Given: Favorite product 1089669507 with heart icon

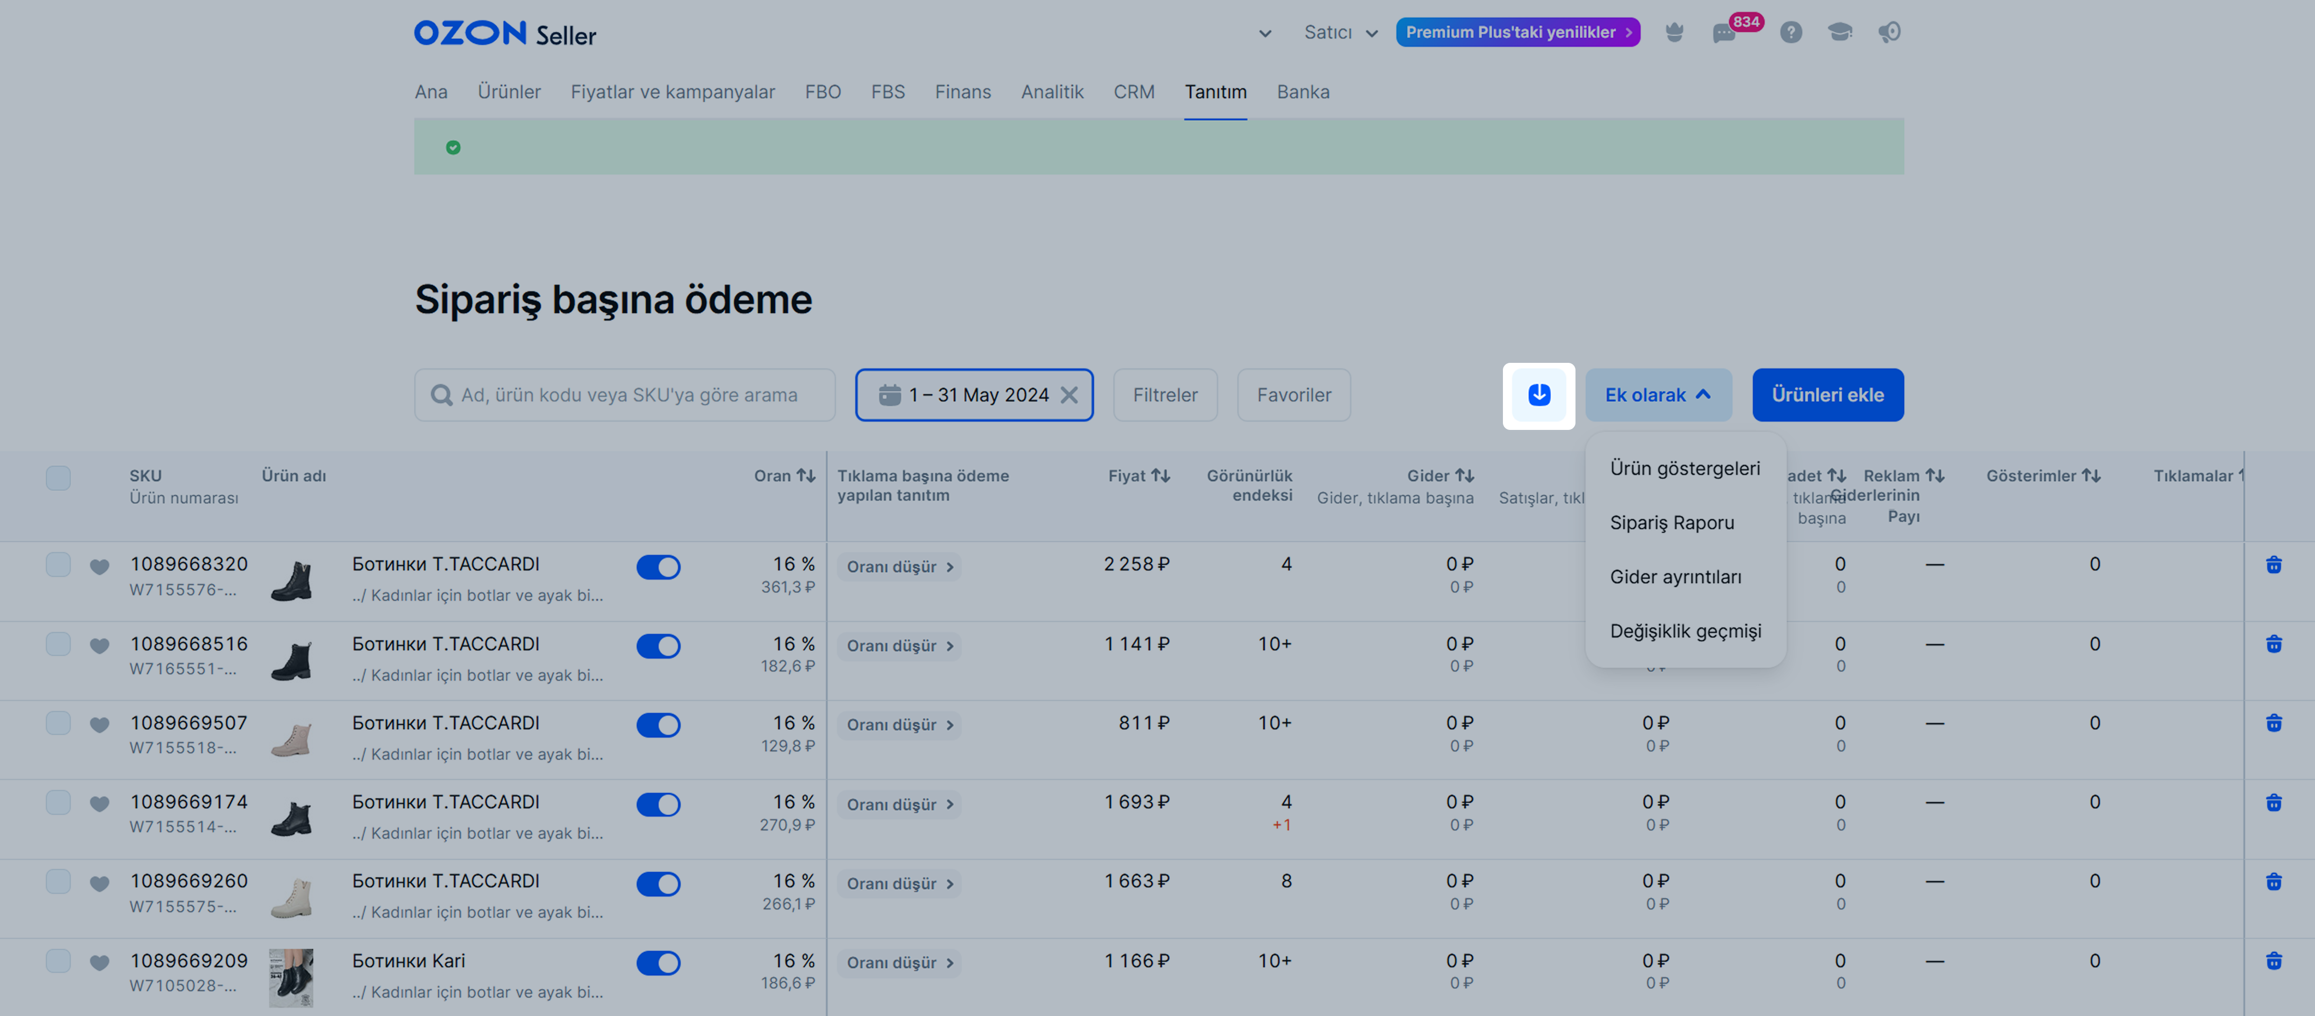Looking at the screenshot, I should (x=100, y=724).
